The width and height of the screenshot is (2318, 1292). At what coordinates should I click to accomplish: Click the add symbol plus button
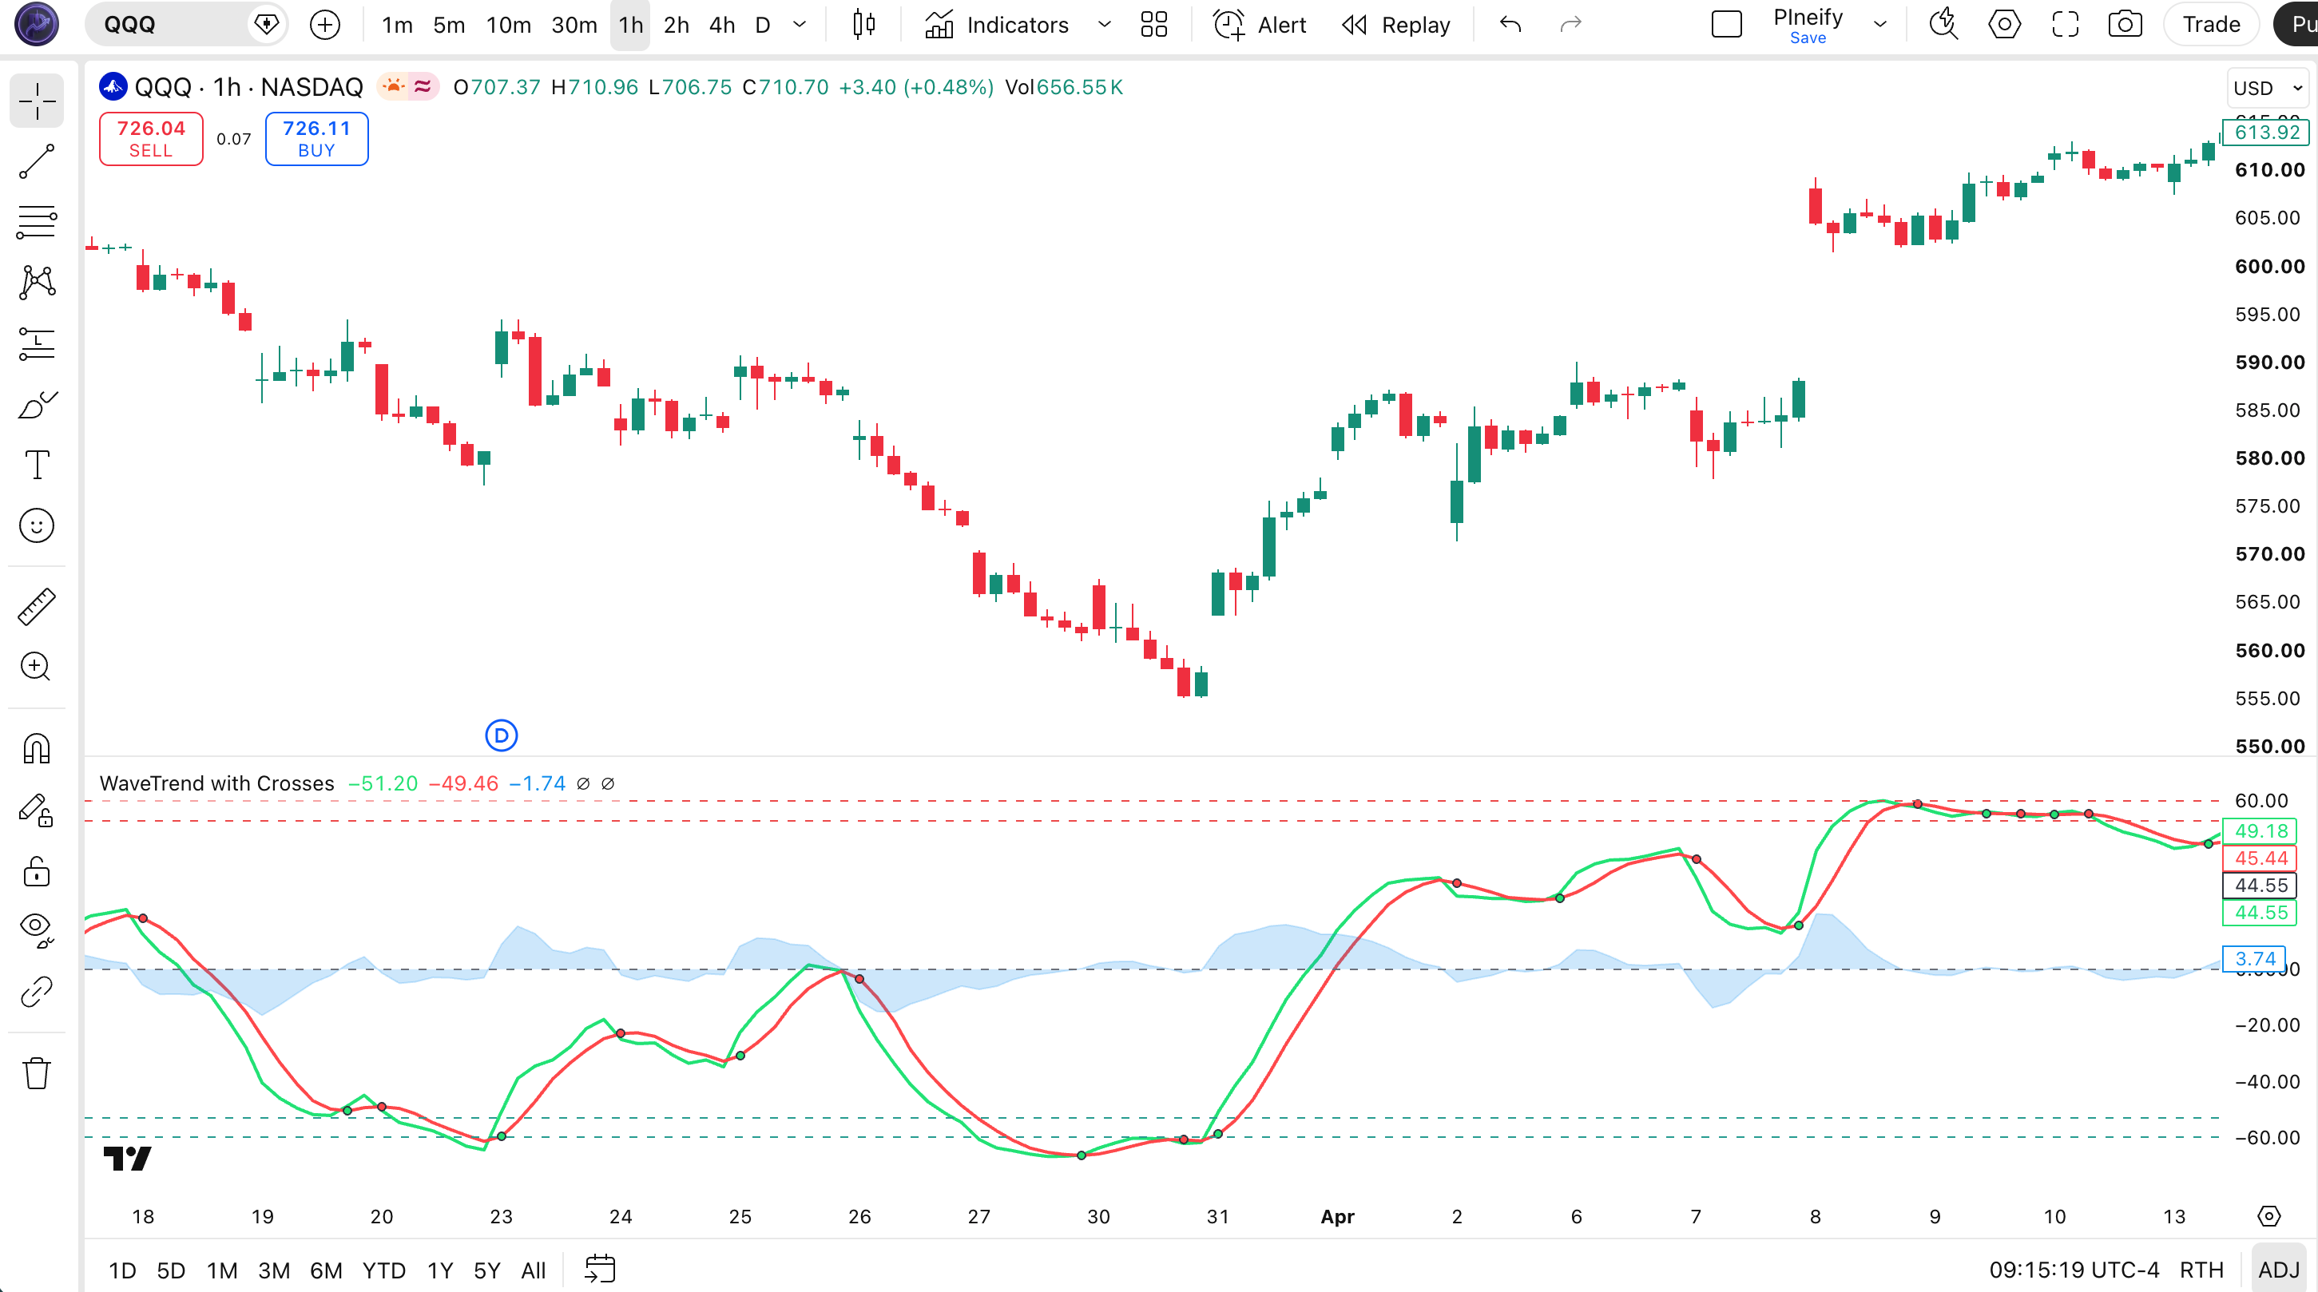(x=325, y=24)
